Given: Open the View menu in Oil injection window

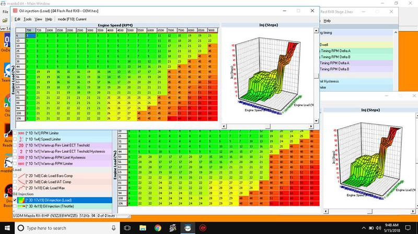Looking at the screenshot, I should pos(38,19).
